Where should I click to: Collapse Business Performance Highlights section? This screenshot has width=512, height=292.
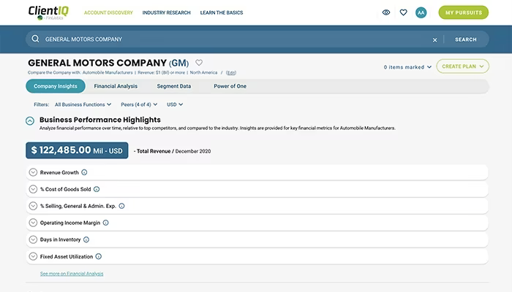pyautogui.click(x=30, y=121)
